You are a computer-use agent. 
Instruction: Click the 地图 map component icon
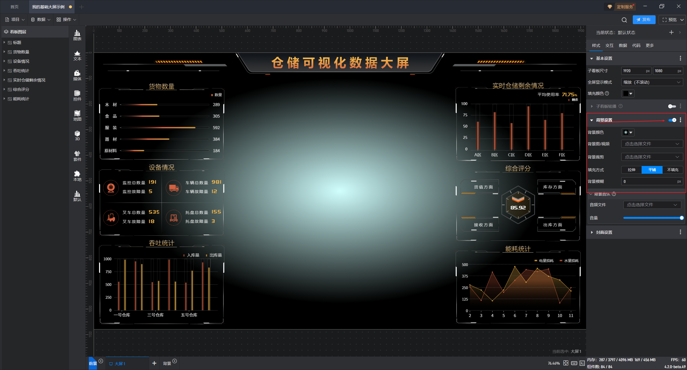(77, 116)
